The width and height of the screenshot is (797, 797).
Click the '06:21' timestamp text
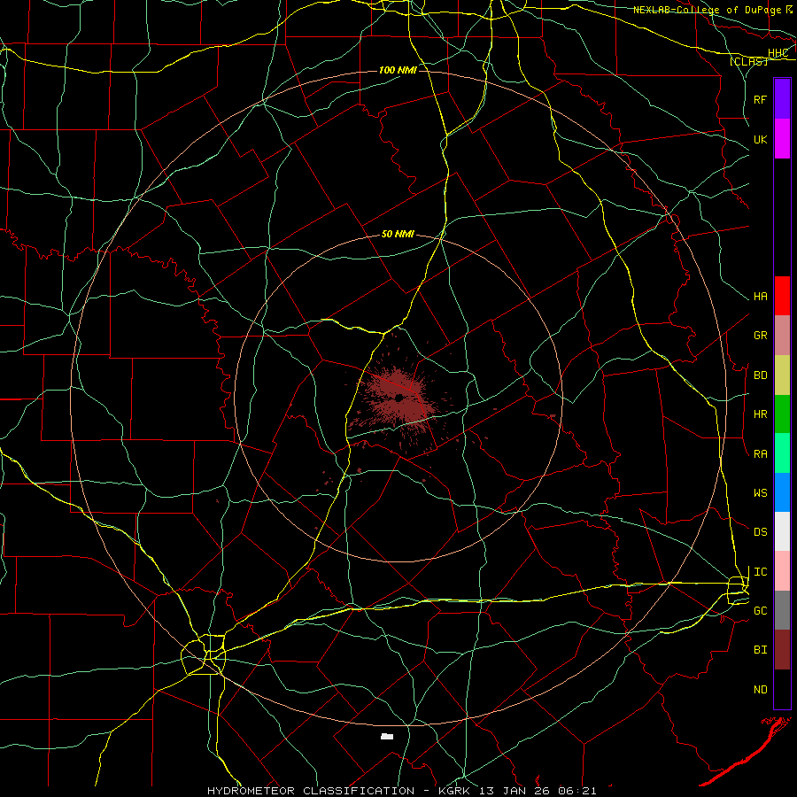[576, 791]
